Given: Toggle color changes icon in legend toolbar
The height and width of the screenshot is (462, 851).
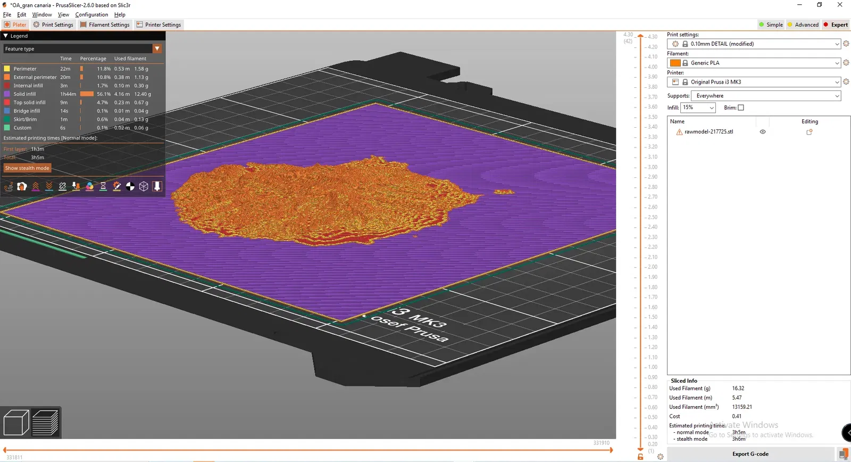Looking at the screenshot, I should [90, 186].
